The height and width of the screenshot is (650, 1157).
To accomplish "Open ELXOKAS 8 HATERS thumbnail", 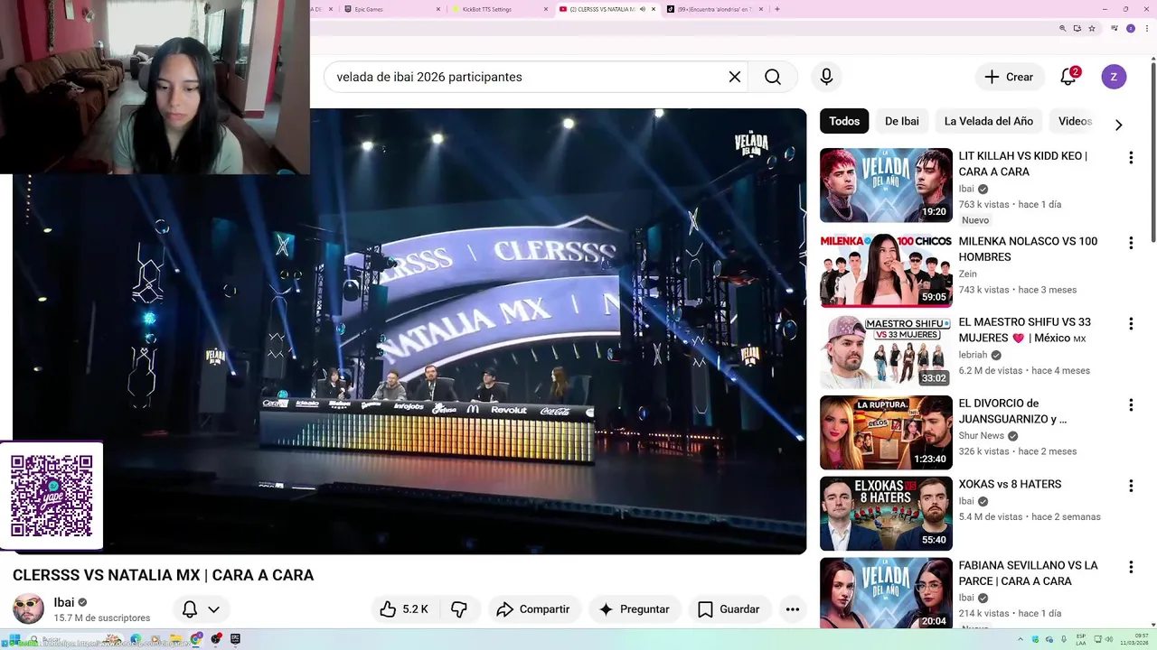I will [x=886, y=514].
